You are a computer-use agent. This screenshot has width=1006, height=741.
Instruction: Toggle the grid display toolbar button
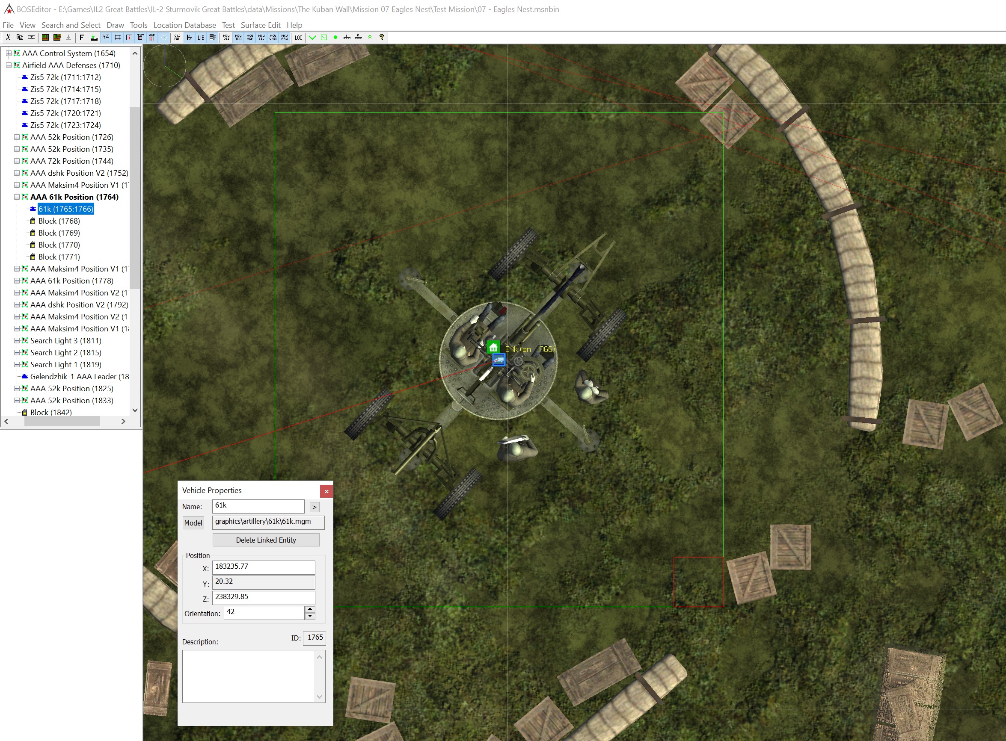[x=117, y=38]
